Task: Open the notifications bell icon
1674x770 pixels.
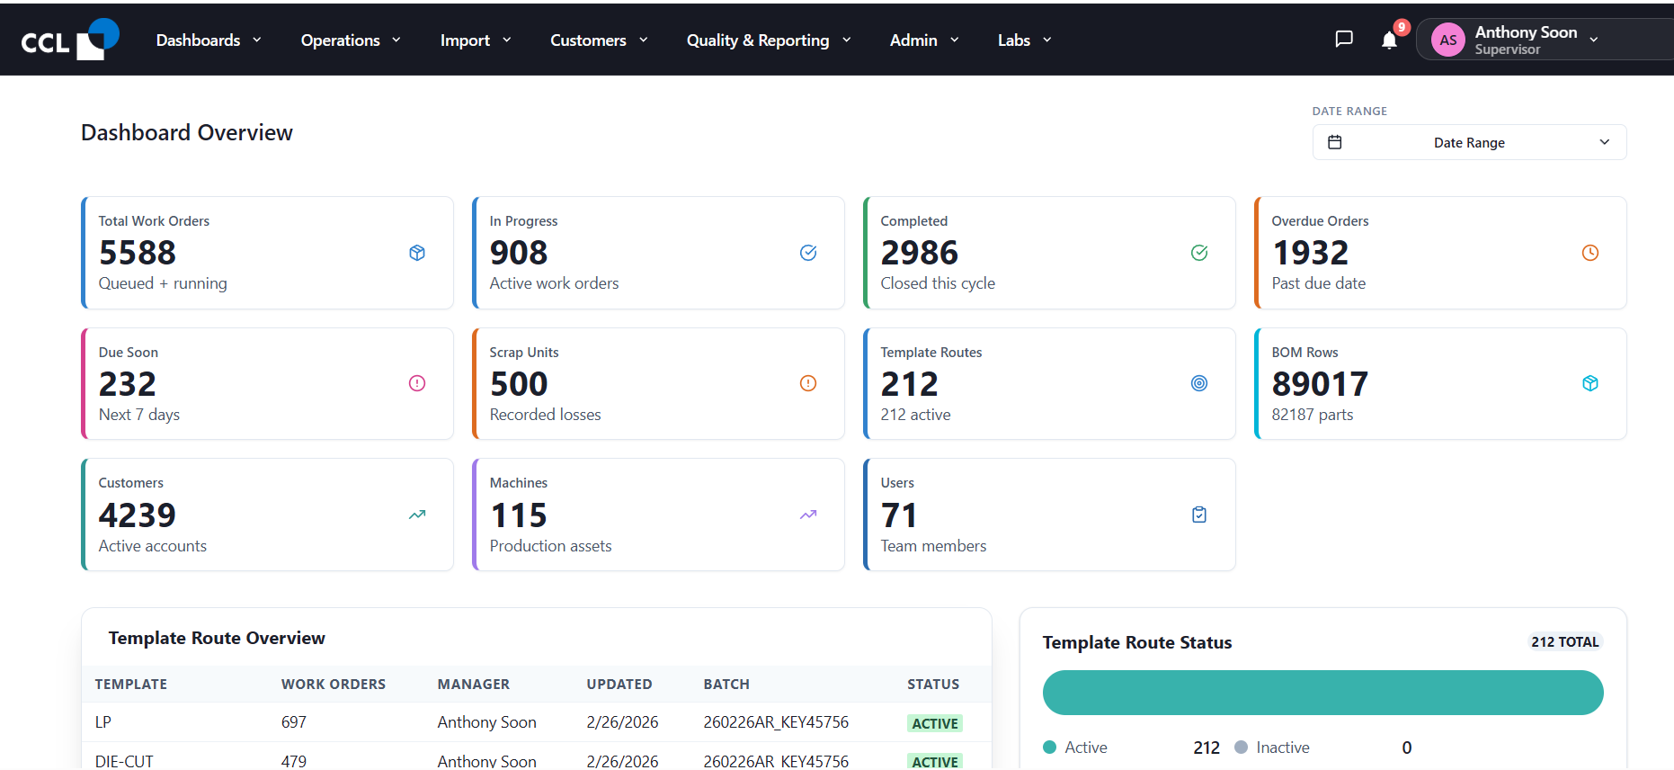Action: (x=1389, y=40)
